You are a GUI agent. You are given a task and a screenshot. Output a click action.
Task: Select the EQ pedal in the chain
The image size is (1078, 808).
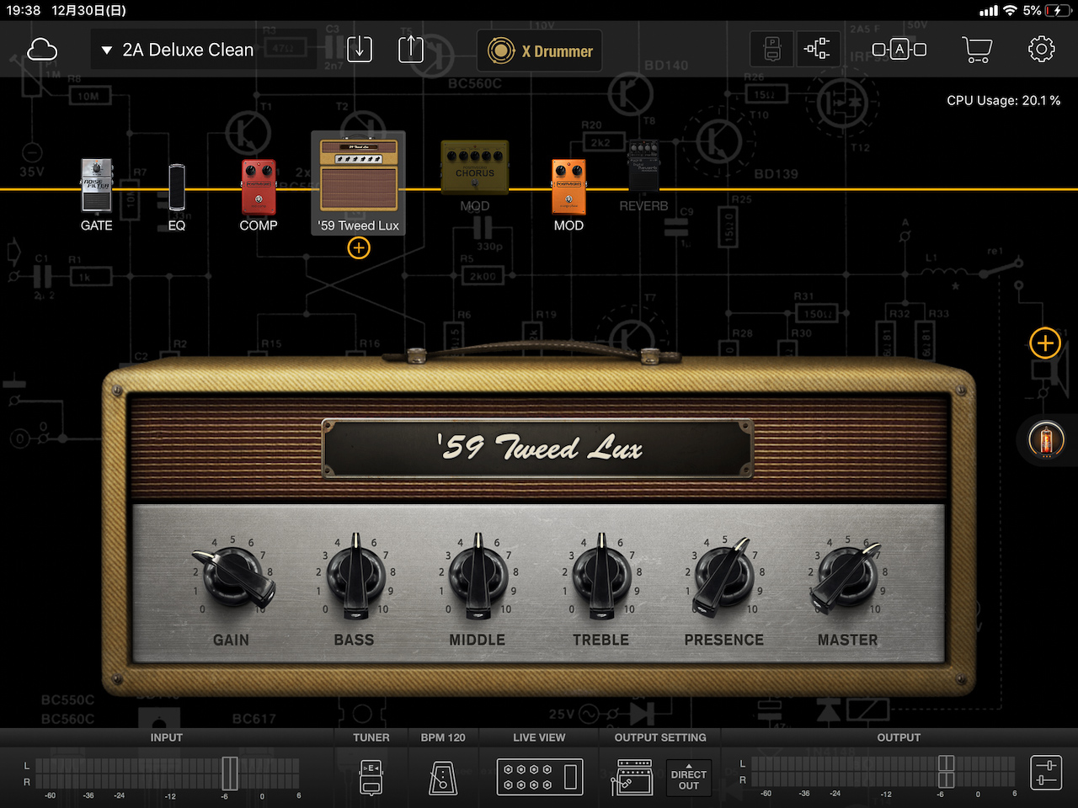[177, 188]
